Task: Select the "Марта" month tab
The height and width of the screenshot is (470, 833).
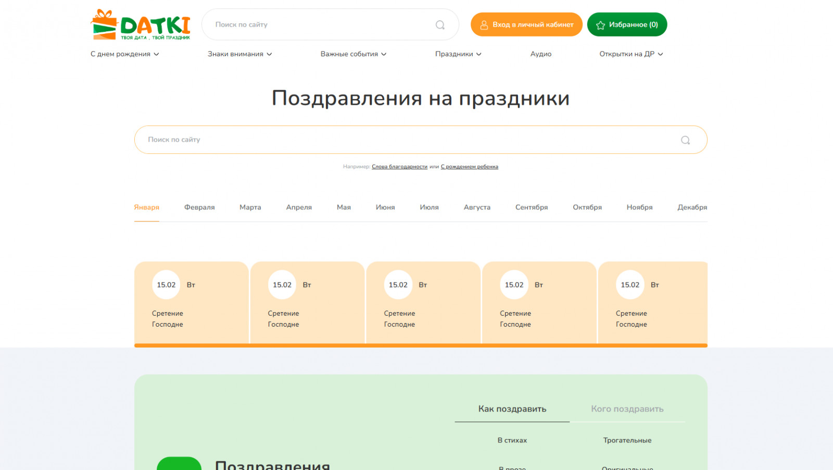Action: 250,207
